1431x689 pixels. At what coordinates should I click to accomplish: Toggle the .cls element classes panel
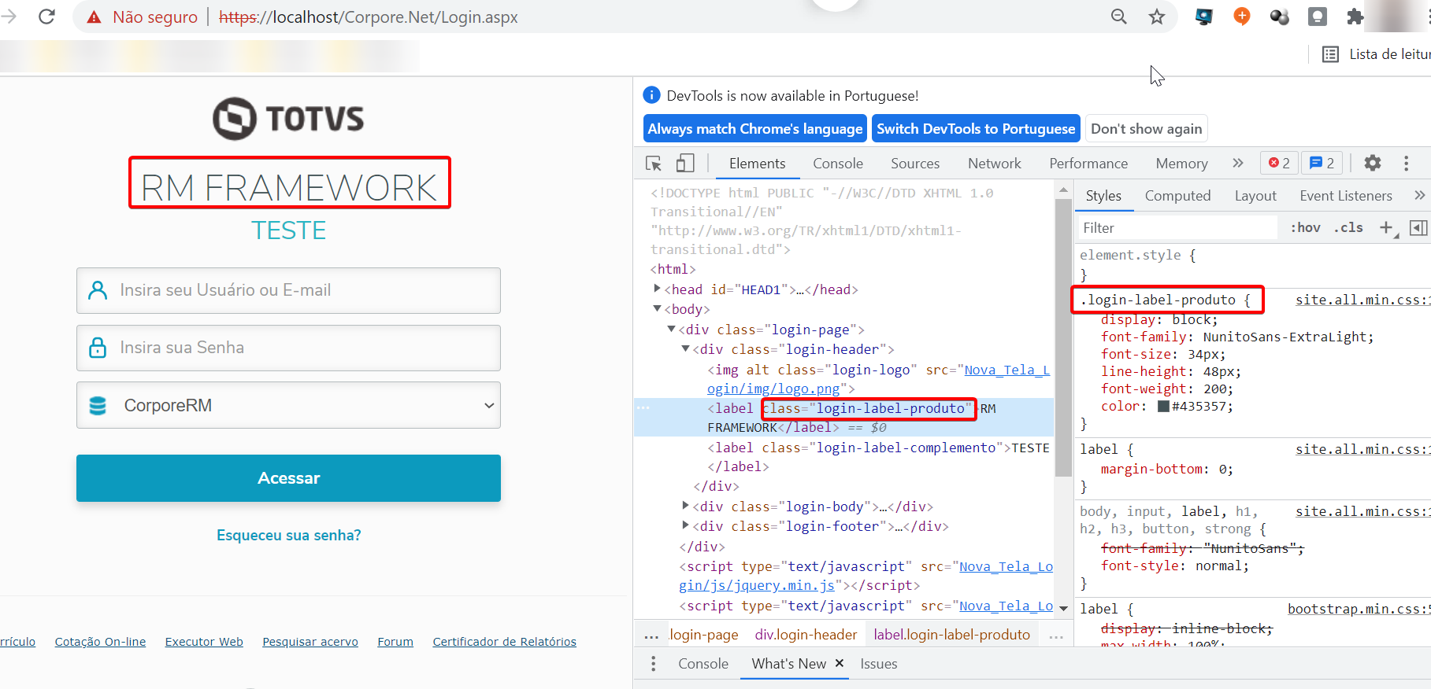pos(1349,227)
